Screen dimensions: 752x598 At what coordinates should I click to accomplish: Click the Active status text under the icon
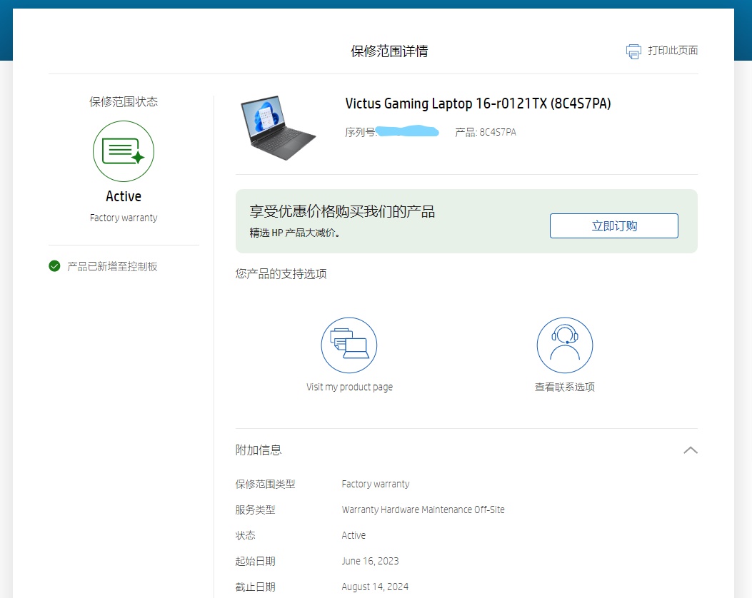point(124,196)
